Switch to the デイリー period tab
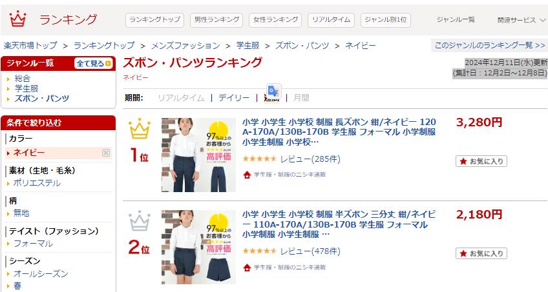The height and width of the screenshot is (292, 548). tap(234, 98)
